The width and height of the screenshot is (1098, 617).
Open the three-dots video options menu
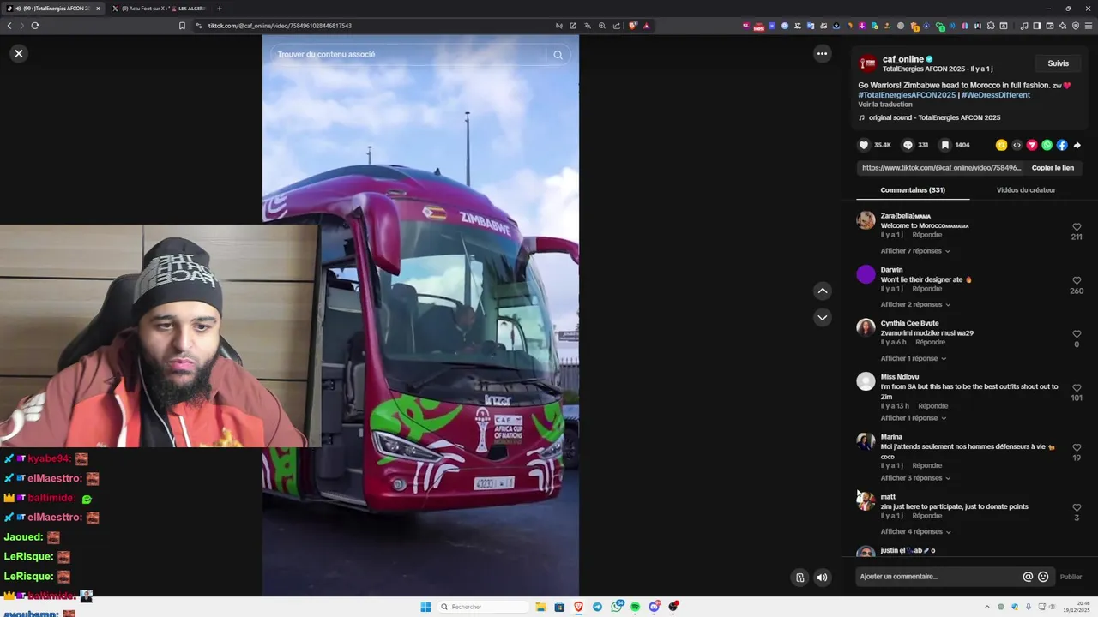pos(822,53)
